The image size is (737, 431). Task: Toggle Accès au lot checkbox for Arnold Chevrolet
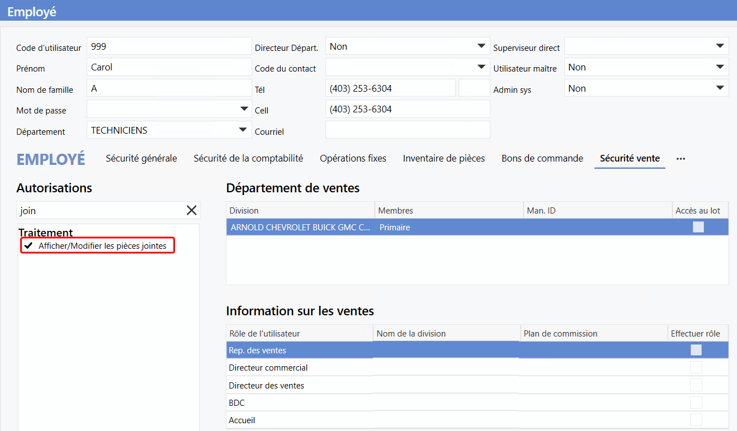[698, 227]
